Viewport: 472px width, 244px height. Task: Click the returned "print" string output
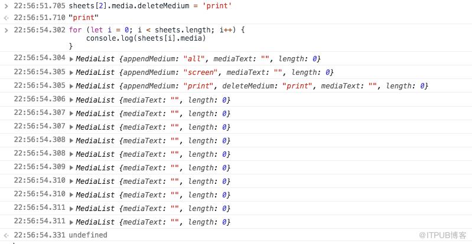[84, 18]
